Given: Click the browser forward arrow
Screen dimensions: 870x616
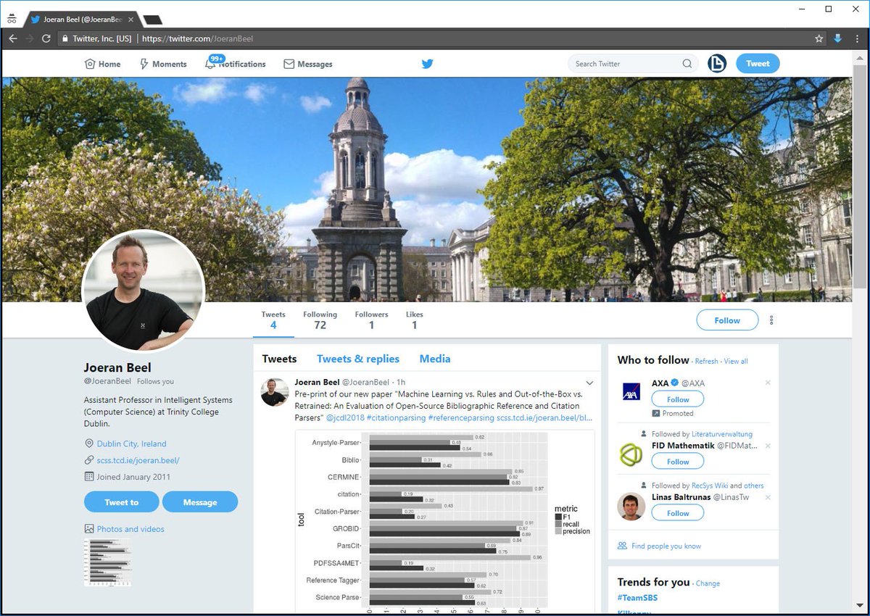Looking at the screenshot, I should (x=30, y=38).
